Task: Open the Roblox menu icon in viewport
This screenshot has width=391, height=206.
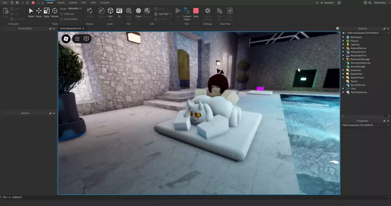Action: [x=66, y=39]
